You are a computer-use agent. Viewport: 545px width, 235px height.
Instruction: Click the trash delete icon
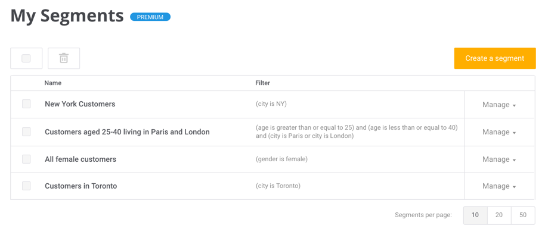(x=64, y=58)
